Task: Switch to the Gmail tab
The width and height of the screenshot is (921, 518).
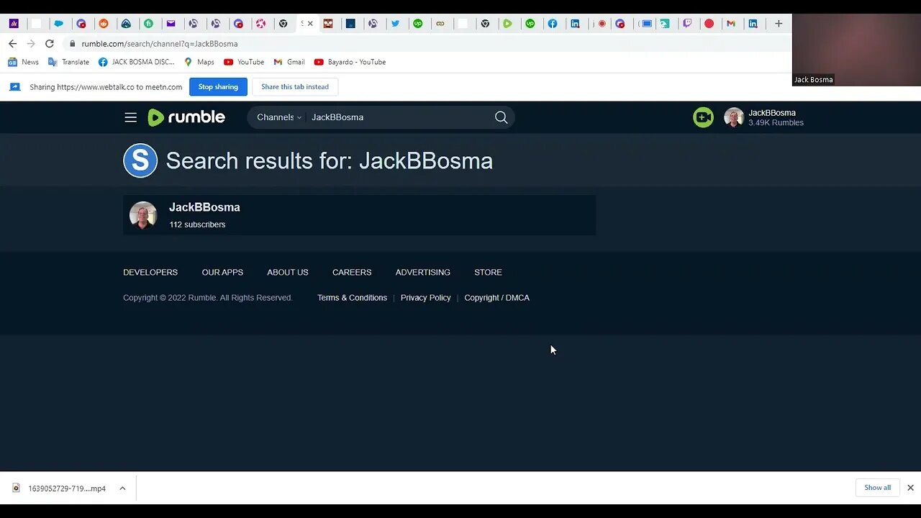Action: point(731,24)
